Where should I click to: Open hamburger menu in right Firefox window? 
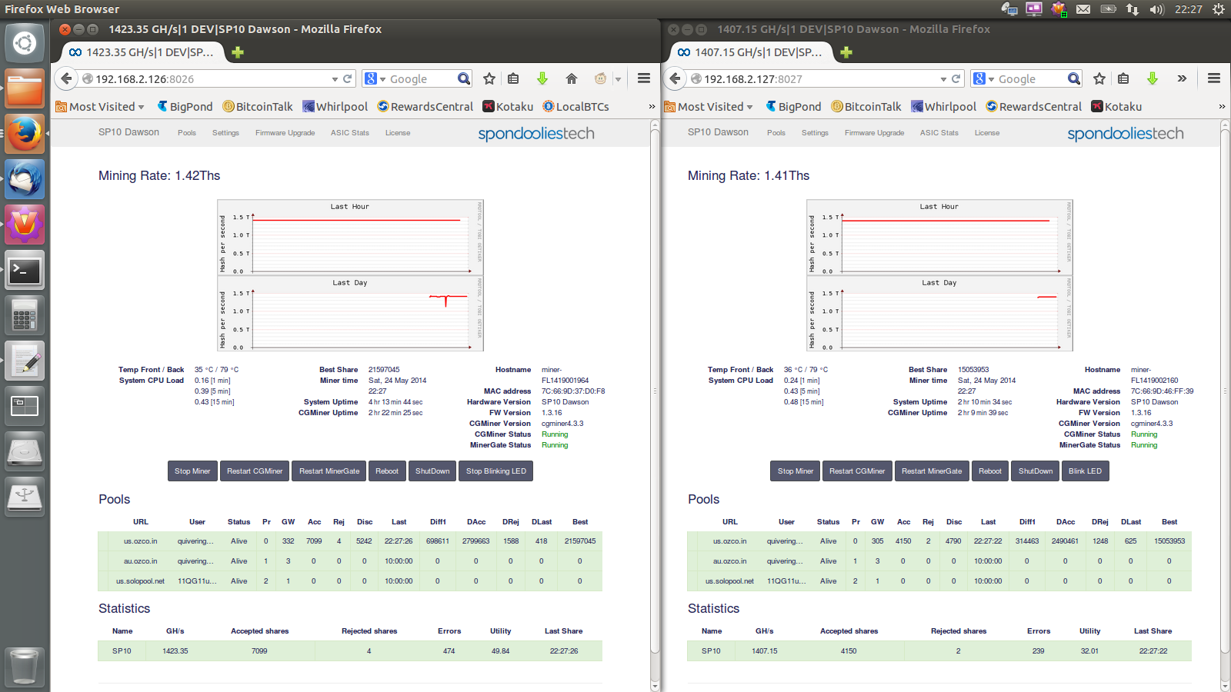[1214, 78]
